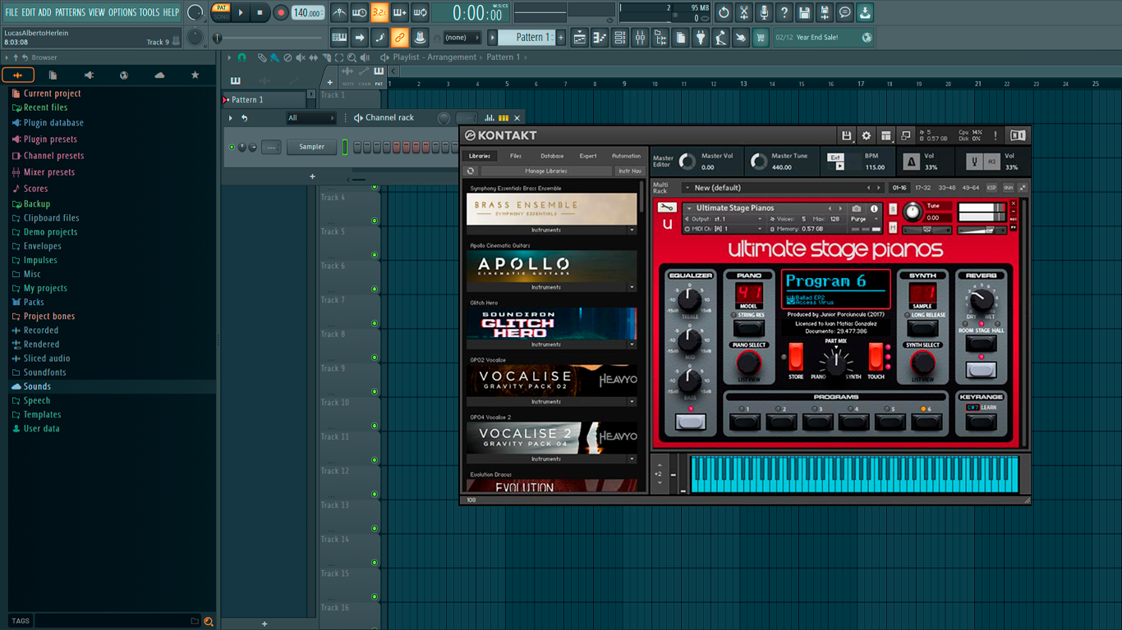Screen dimensions: 1122x630
Task: Open the OPTIONS menu
Action: coord(122,12)
